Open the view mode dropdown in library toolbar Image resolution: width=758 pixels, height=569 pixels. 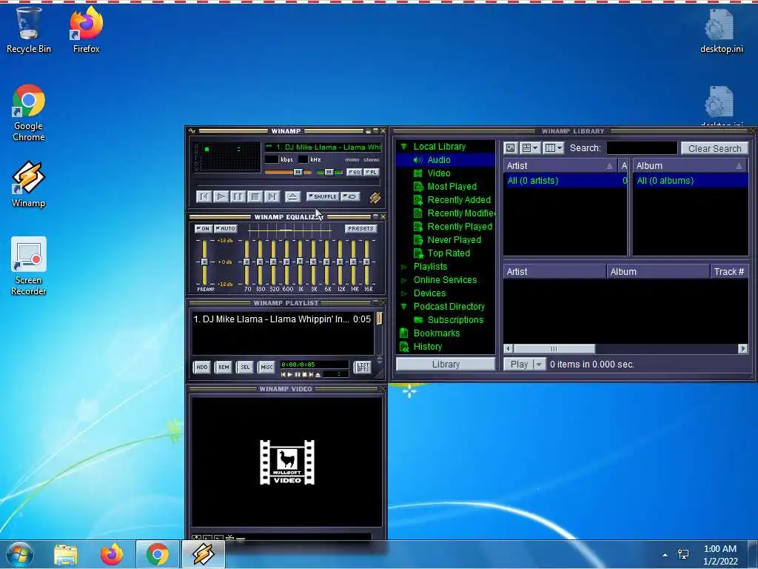[530, 148]
